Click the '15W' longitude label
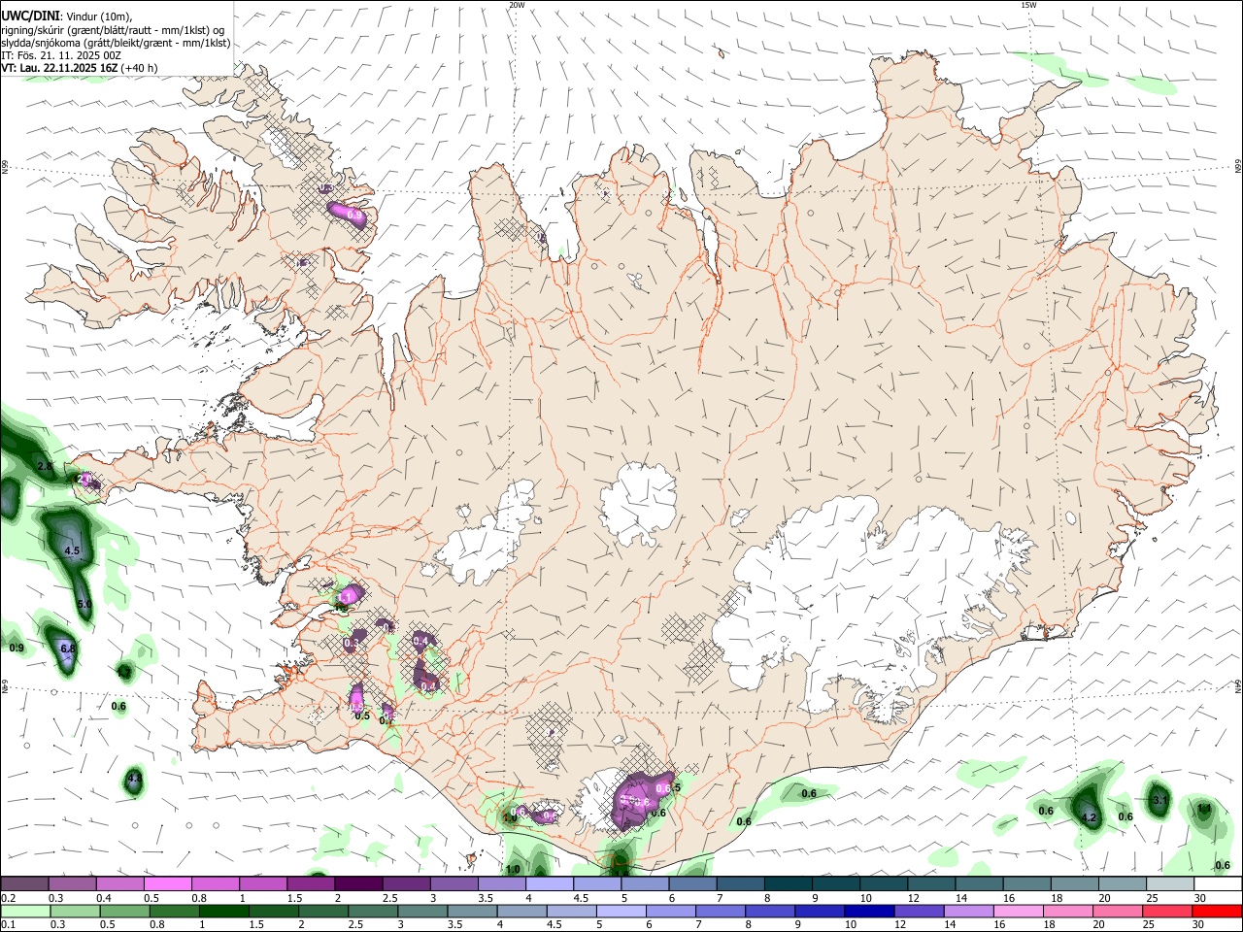1243x932 pixels. point(1028,5)
